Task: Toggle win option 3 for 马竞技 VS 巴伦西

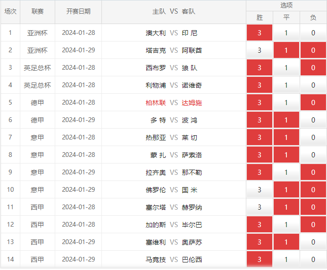Action: coord(259,259)
